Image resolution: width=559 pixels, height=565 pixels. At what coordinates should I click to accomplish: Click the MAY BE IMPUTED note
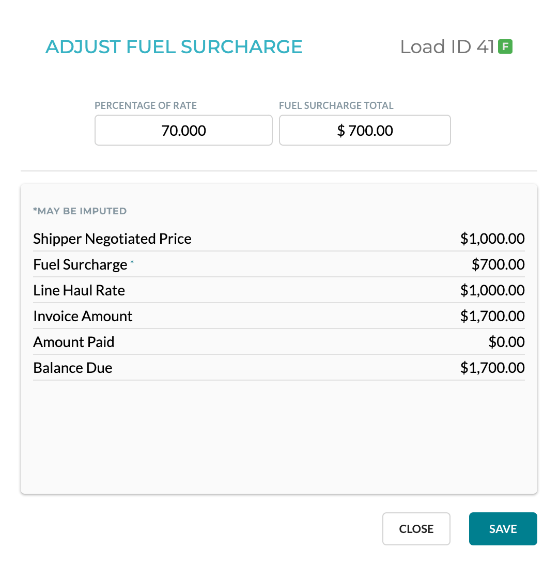80,211
